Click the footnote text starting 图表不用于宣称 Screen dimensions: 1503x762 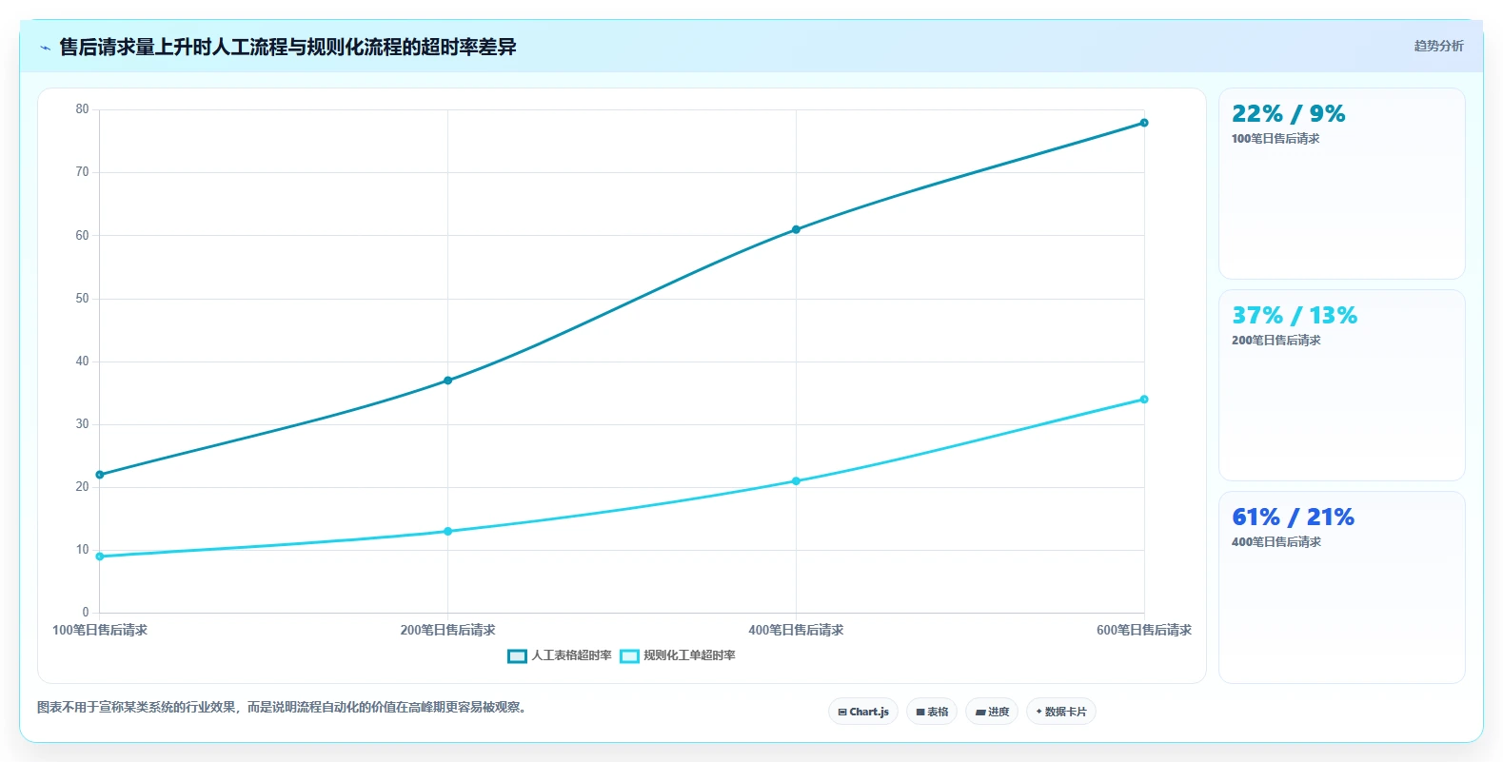pyautogui.click(x=282, y=707)
